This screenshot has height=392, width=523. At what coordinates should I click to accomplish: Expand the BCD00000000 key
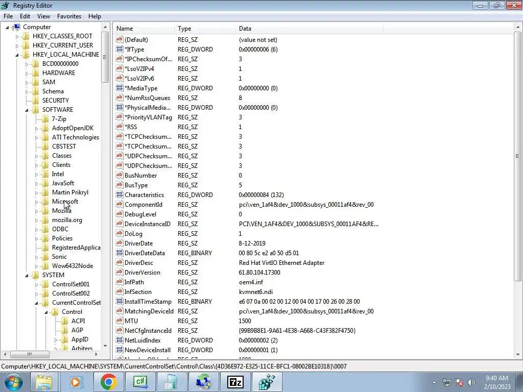click(27, 64)
